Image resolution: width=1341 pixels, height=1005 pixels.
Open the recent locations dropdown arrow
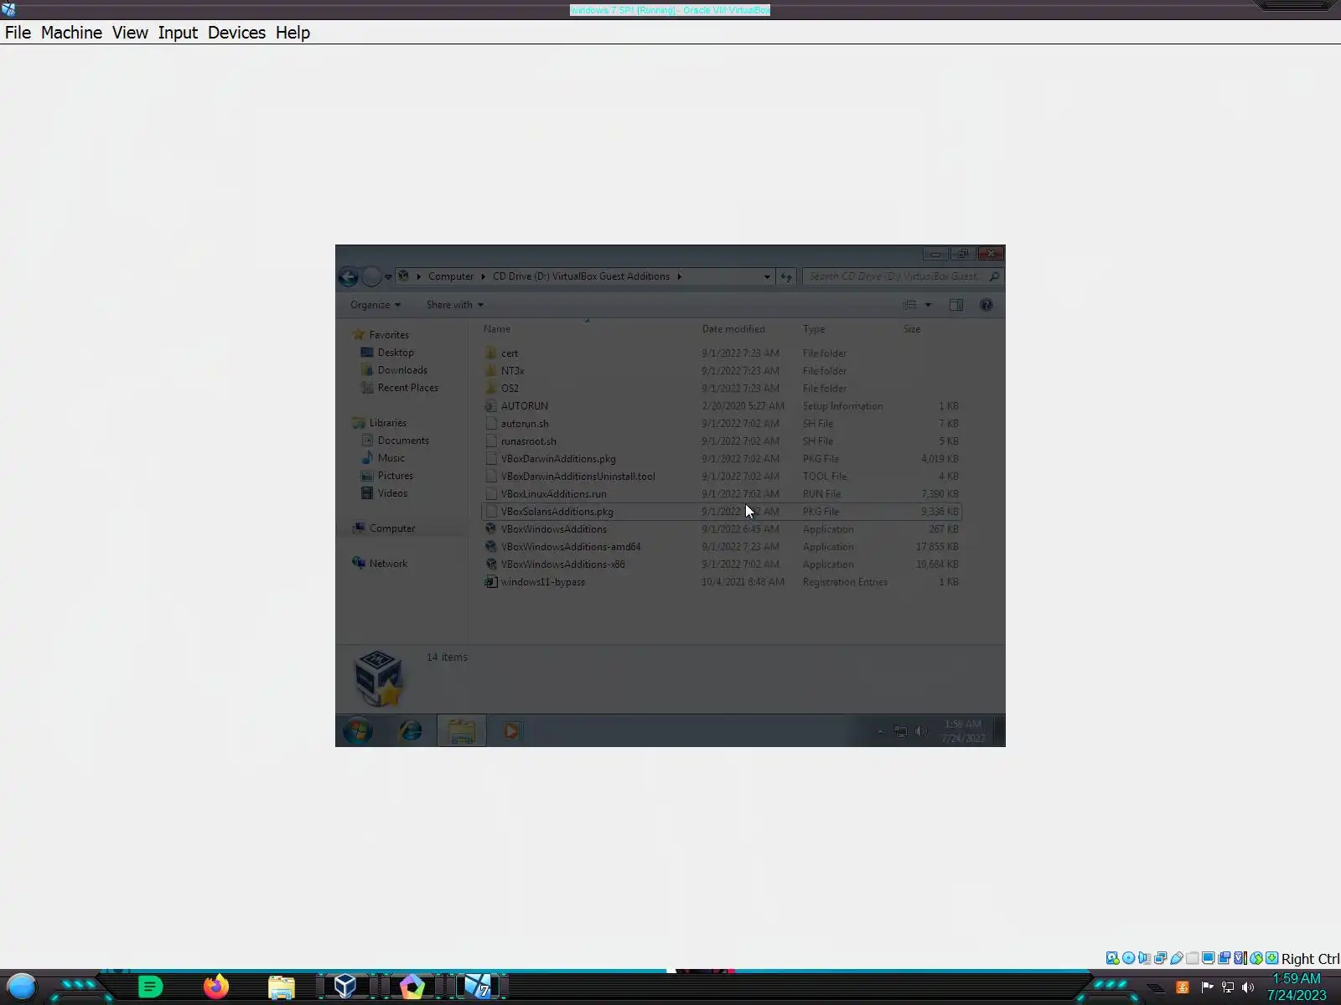click(388, 277)
